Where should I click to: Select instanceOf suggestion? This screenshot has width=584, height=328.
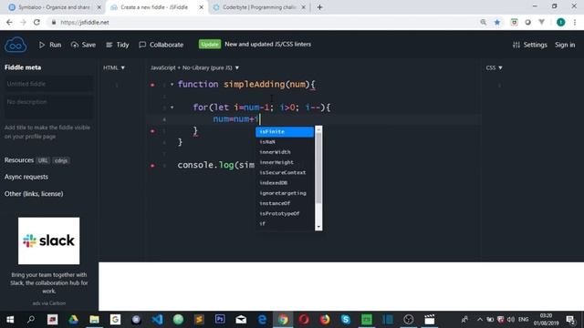pos(285,203)
